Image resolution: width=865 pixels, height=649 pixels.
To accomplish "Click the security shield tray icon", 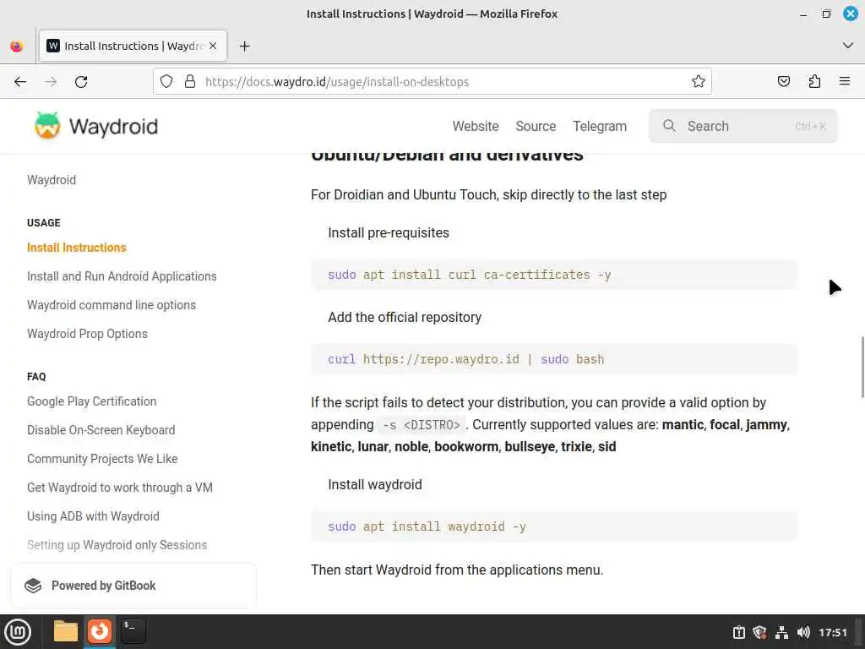I will click(x=759, y=632).
